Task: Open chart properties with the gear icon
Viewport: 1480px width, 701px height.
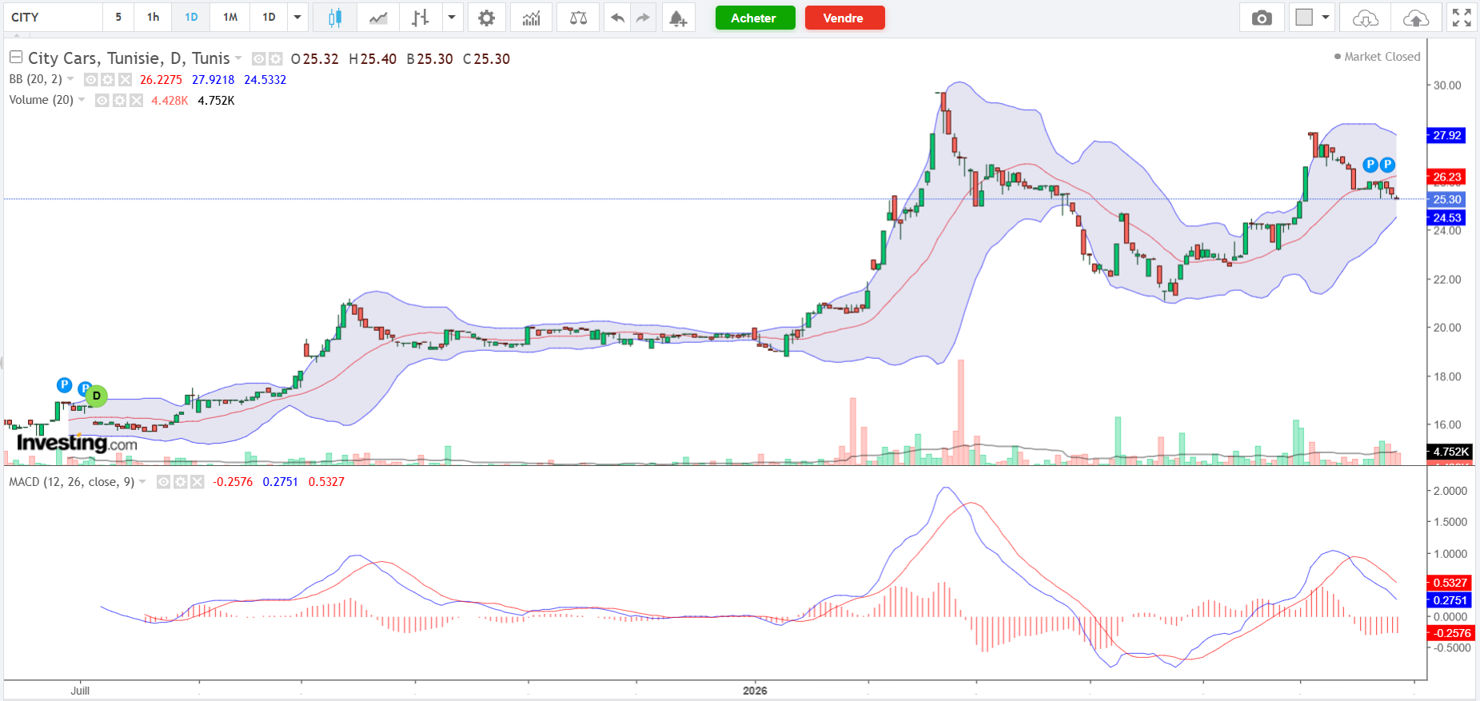Action: [486, 18]
